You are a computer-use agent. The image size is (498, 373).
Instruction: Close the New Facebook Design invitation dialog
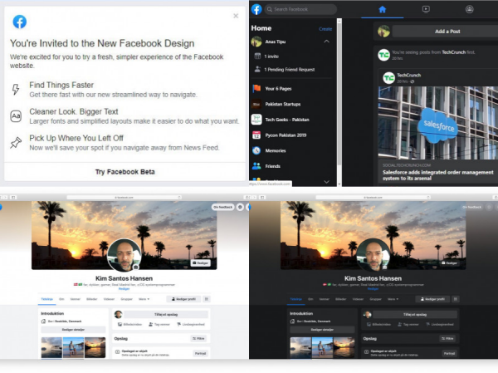pos(236,16)
